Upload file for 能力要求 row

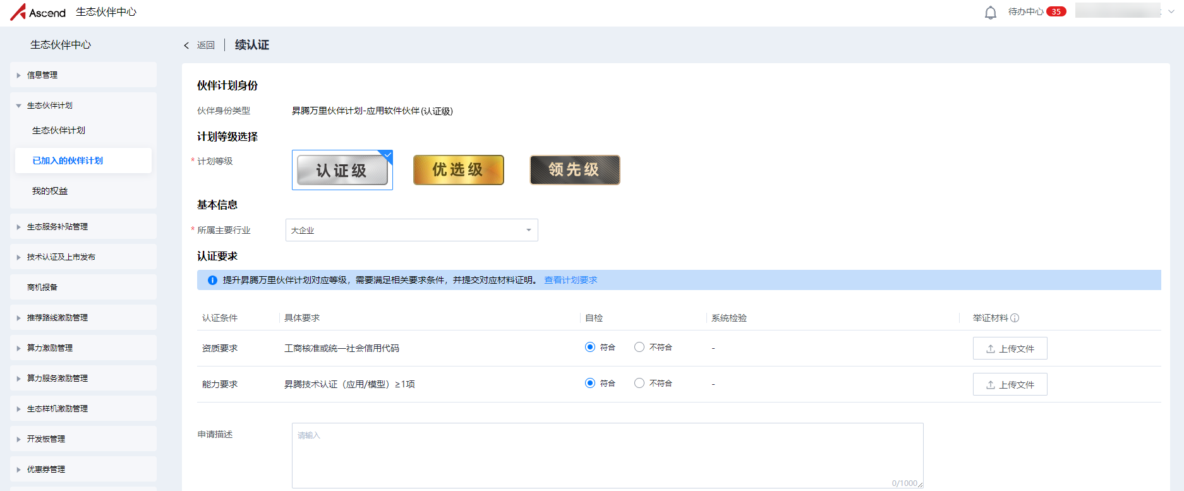coord(1010,384)
